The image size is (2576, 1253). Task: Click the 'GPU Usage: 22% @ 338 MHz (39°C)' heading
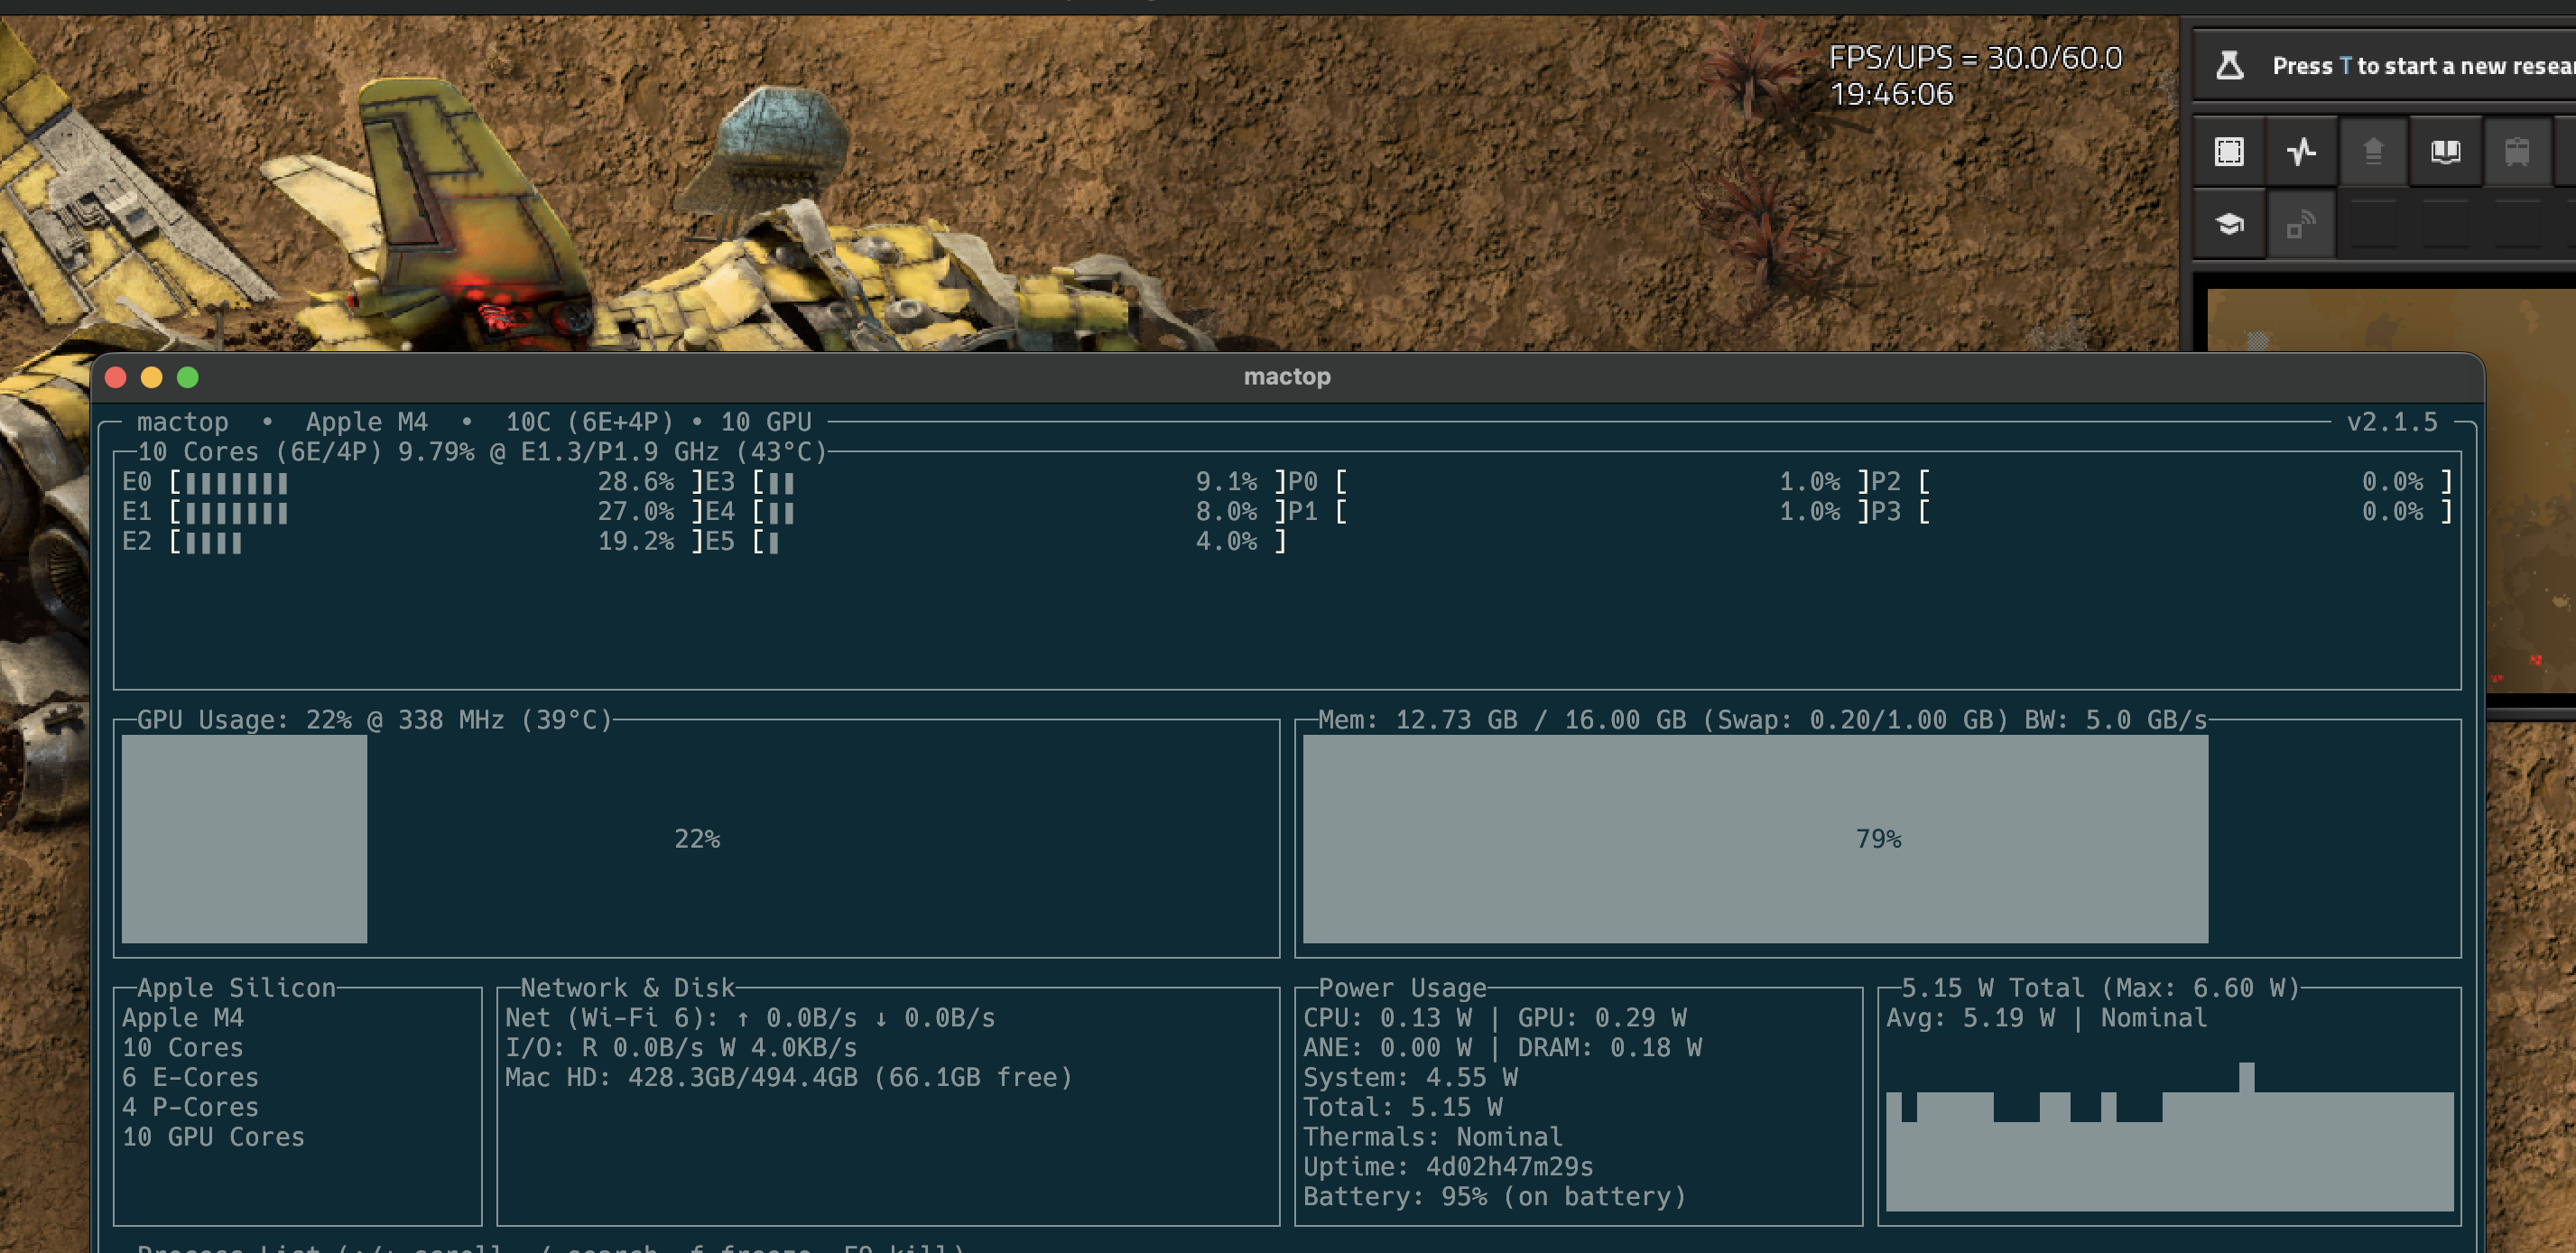[374, 720]
